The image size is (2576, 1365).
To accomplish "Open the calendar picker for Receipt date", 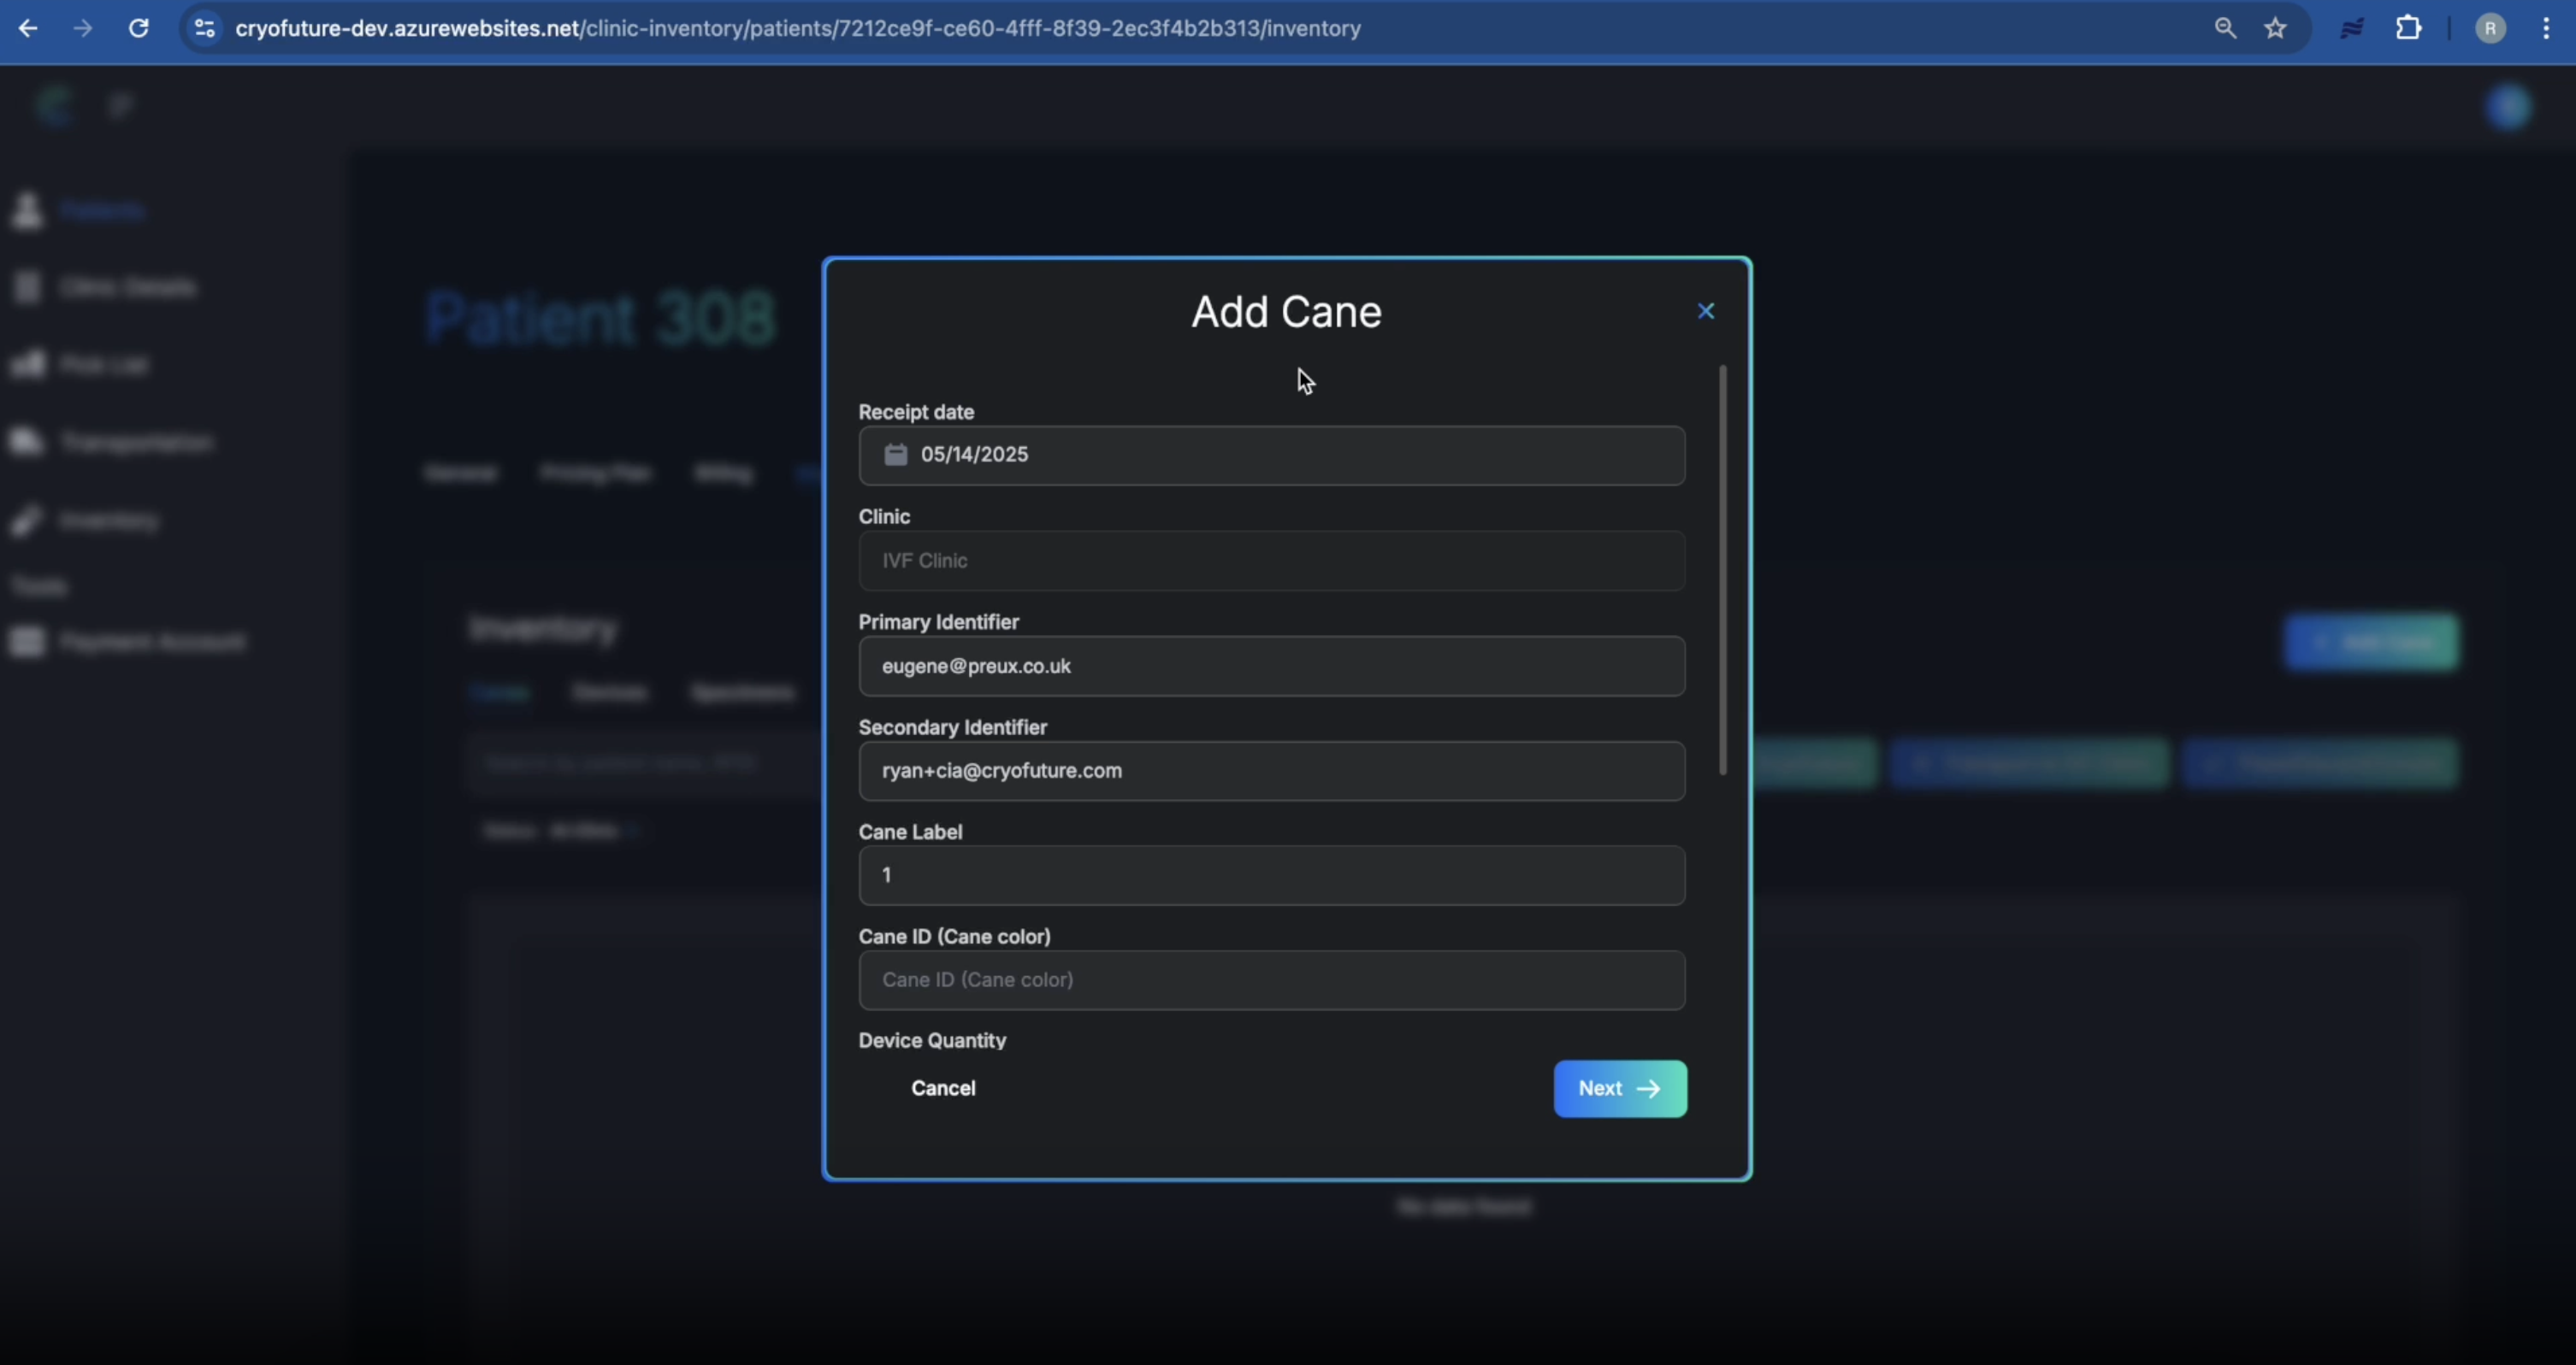I will 896,455.
